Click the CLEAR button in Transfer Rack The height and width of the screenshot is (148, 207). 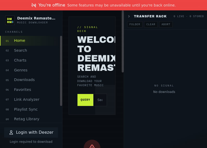coord(151,24)
